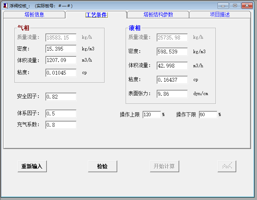257x200 pixels.
Task: Click liquid phase 体积流量 field 42.998
Action: pos(172,66)
